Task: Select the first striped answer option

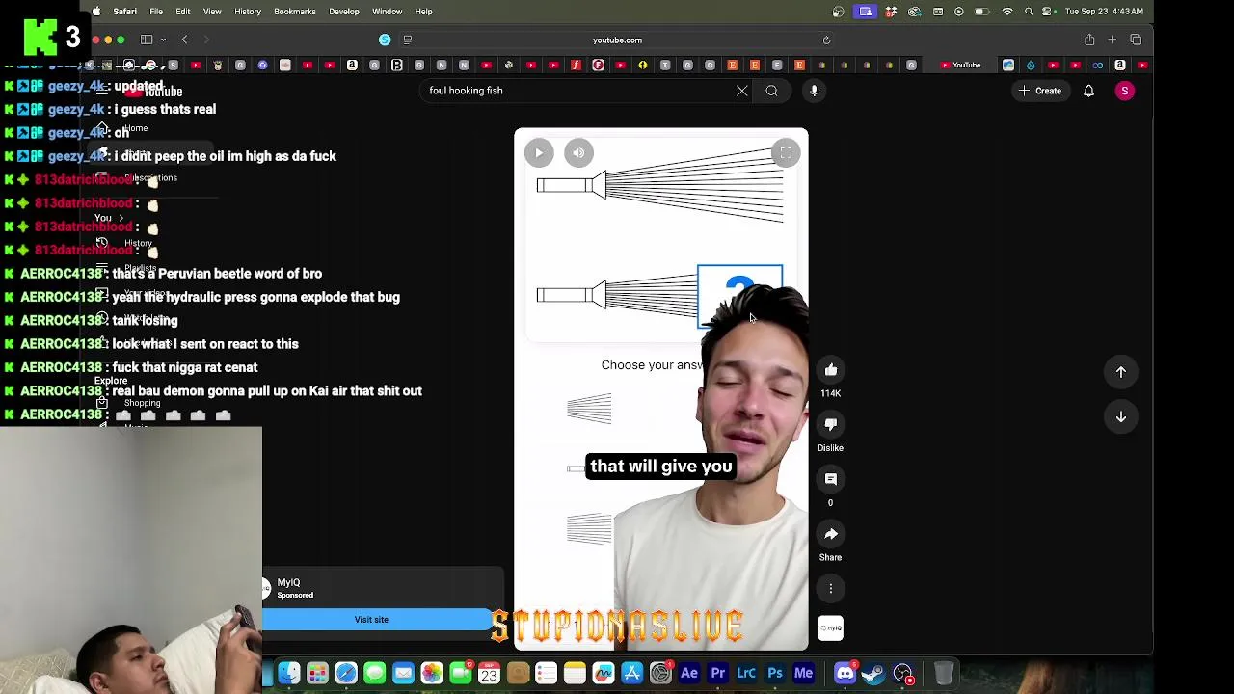Action: tap(589, 409)
